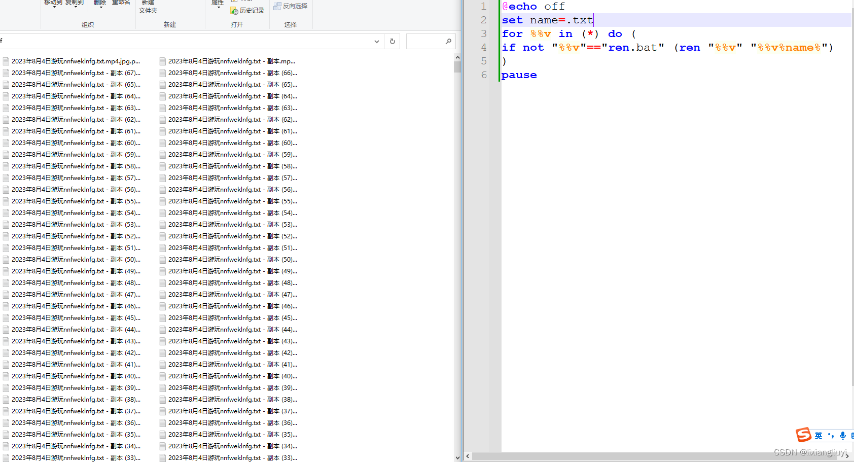The width and height of the screenshot is (854, 462).
Task: Click the Sogou microphone voice input icon
Action: [843, 436]
